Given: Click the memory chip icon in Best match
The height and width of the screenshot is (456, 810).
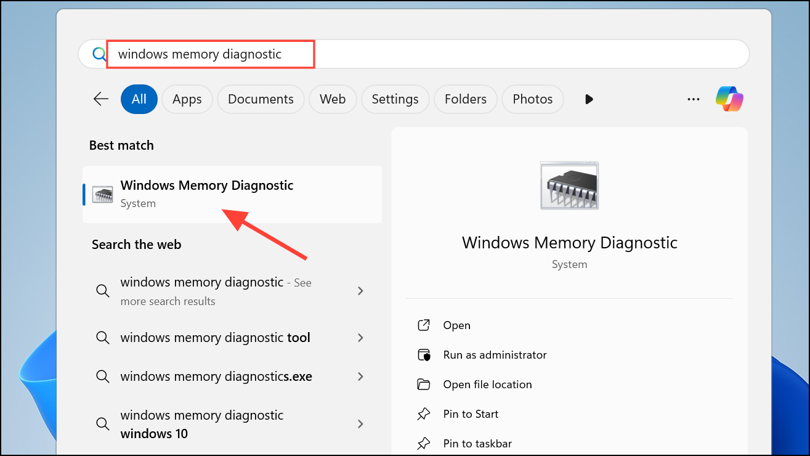Looking at the screenshot, I should point(102,194).
